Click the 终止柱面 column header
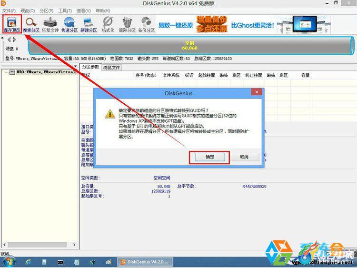Screen dimensions: 357x268 click(x=254, y=75)
